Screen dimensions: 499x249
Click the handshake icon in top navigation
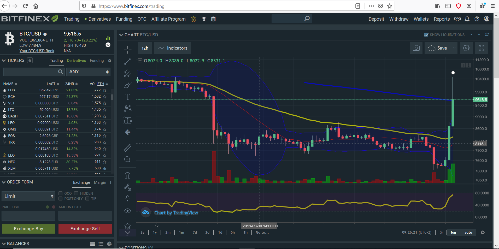tap(457, 19)
